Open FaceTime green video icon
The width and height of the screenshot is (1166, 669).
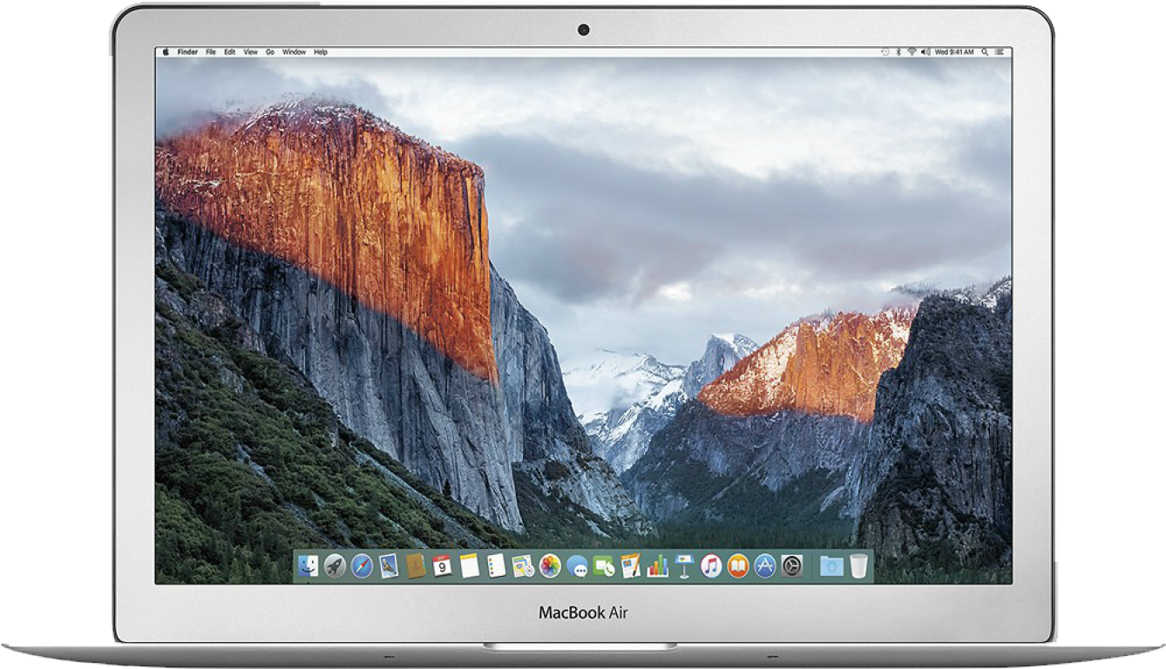click(x=603, y=566)
